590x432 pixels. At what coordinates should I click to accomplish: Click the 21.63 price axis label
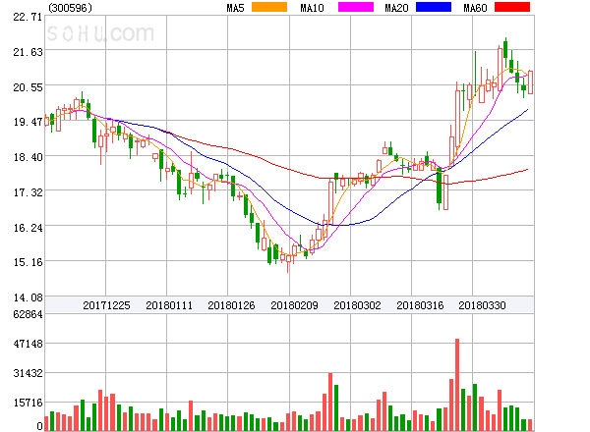[28, 52]
